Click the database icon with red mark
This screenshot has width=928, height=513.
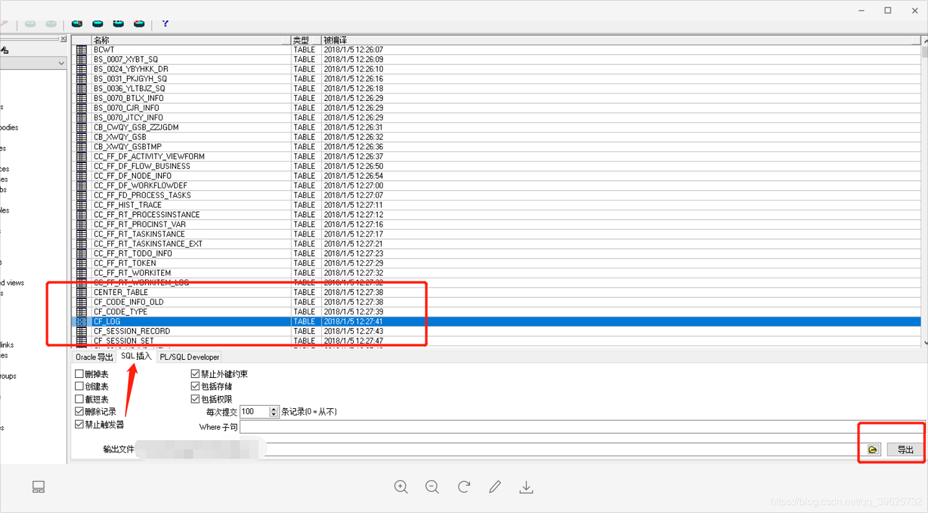[x=139, y=23]
